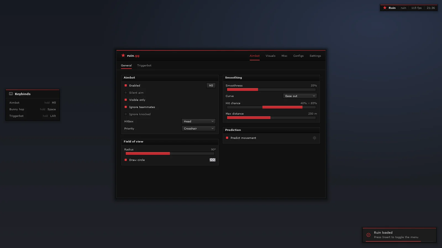The image size is (442, 248).
Task: Open the Draw circle color swatch
Action: [x=212, y=160]
